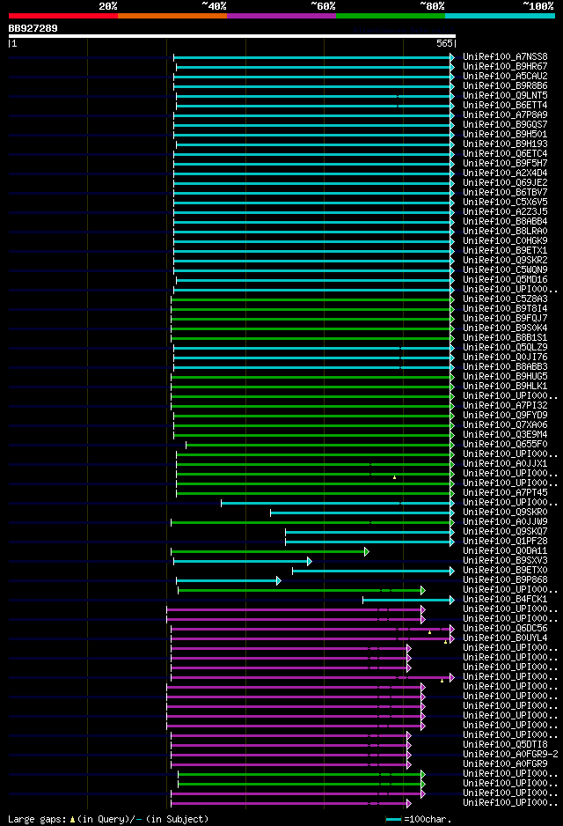This screenshot has height=826, width=563.
Task: Click the red 20% identity legend segment
Action: tap(63, 16)
